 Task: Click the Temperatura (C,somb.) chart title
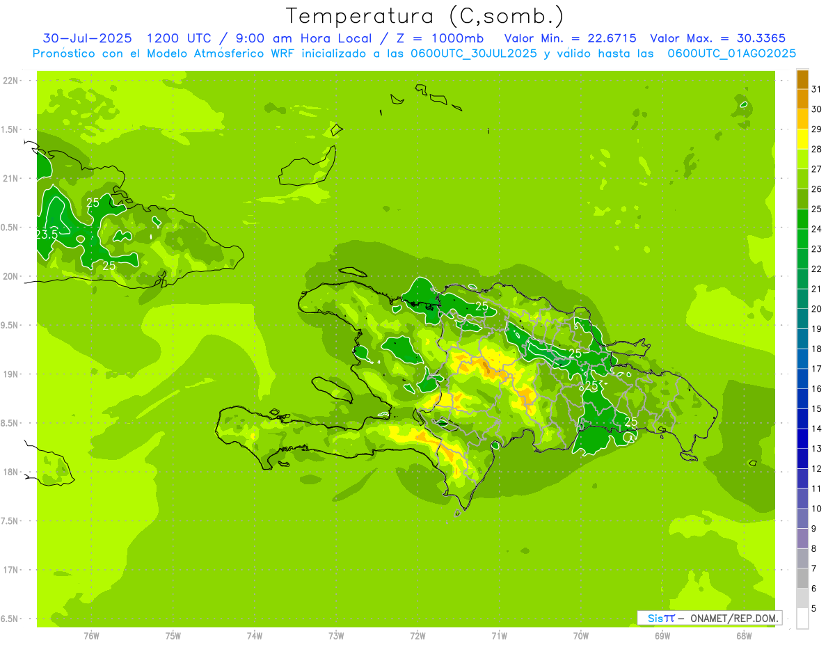424,16
